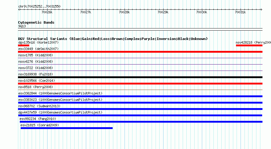
Task: Select the esv992234 (Pang2010) label
Action: [38, 119]
